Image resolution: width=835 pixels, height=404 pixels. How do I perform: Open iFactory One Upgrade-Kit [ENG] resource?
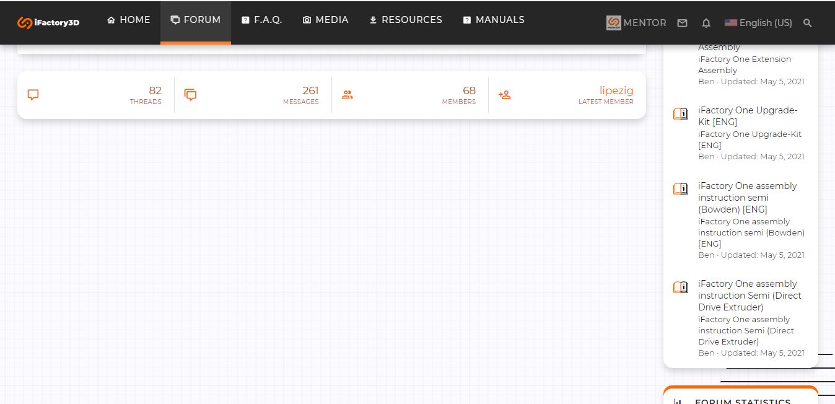748,116
